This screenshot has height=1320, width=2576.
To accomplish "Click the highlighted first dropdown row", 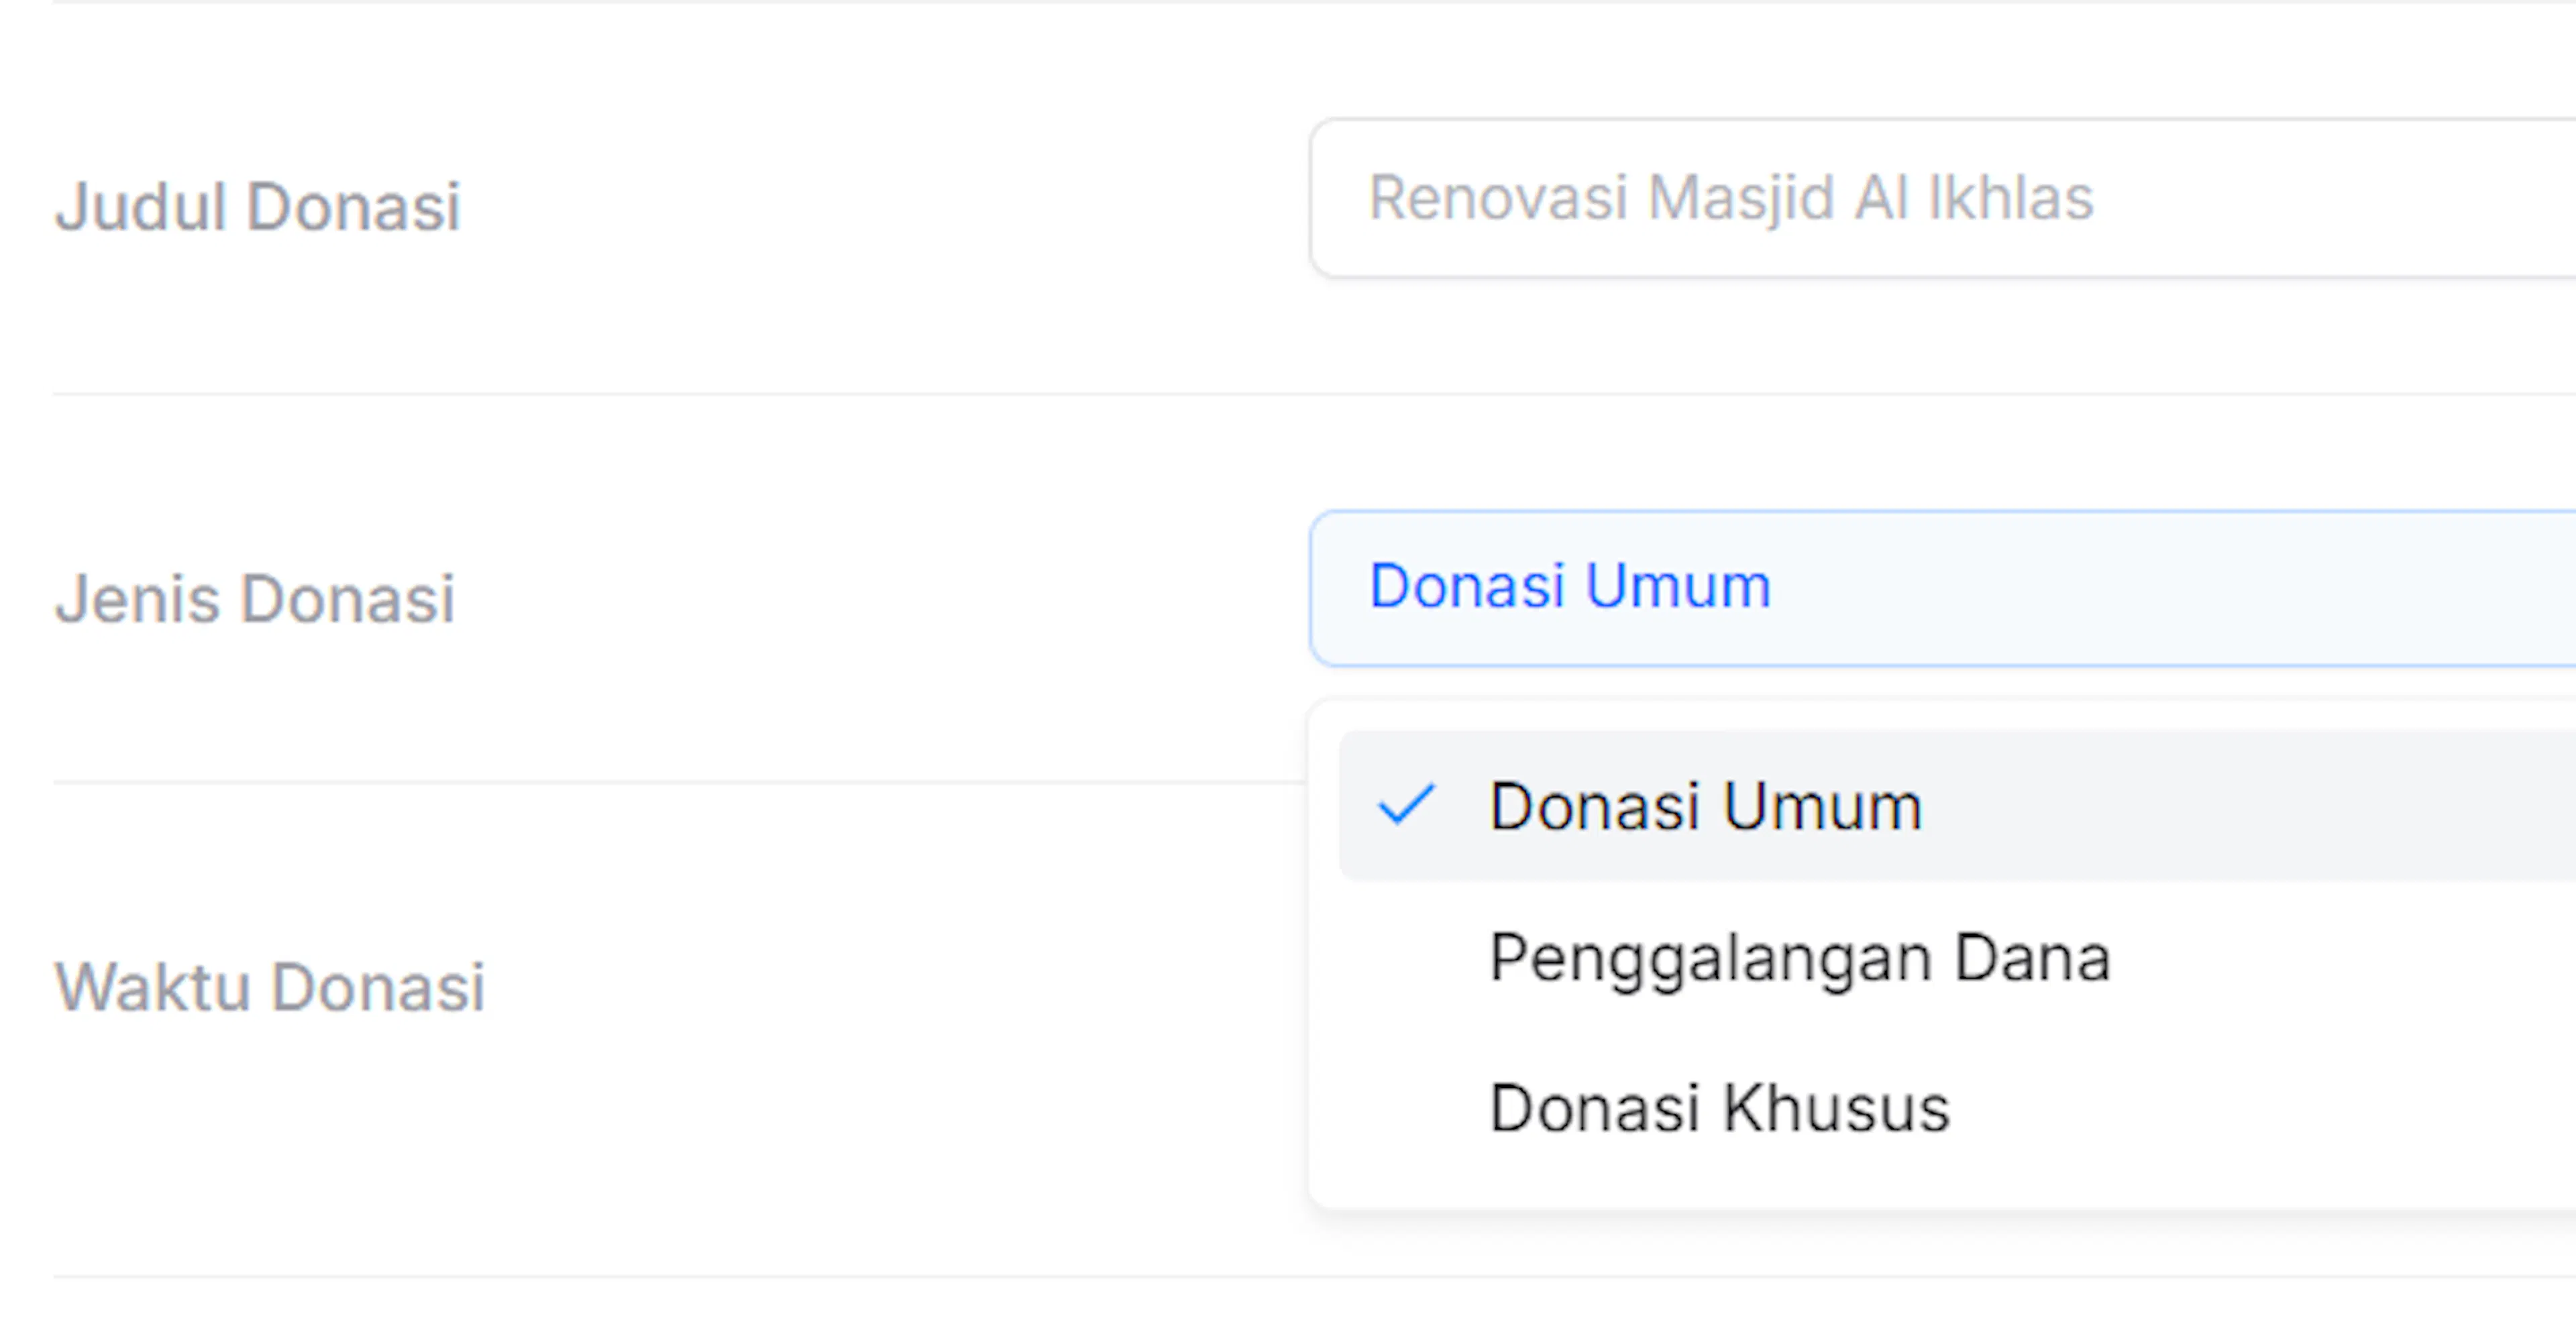I will pyautogui.click(x=1957, y=806).
